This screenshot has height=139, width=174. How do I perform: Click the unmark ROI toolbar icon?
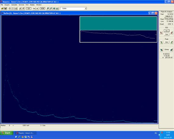tap(23, 9)
